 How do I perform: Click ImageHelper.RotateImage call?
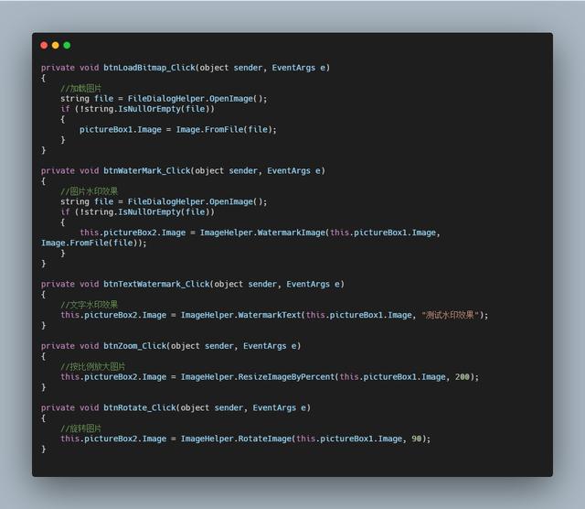pyautogui.click(x=236, y=439)
